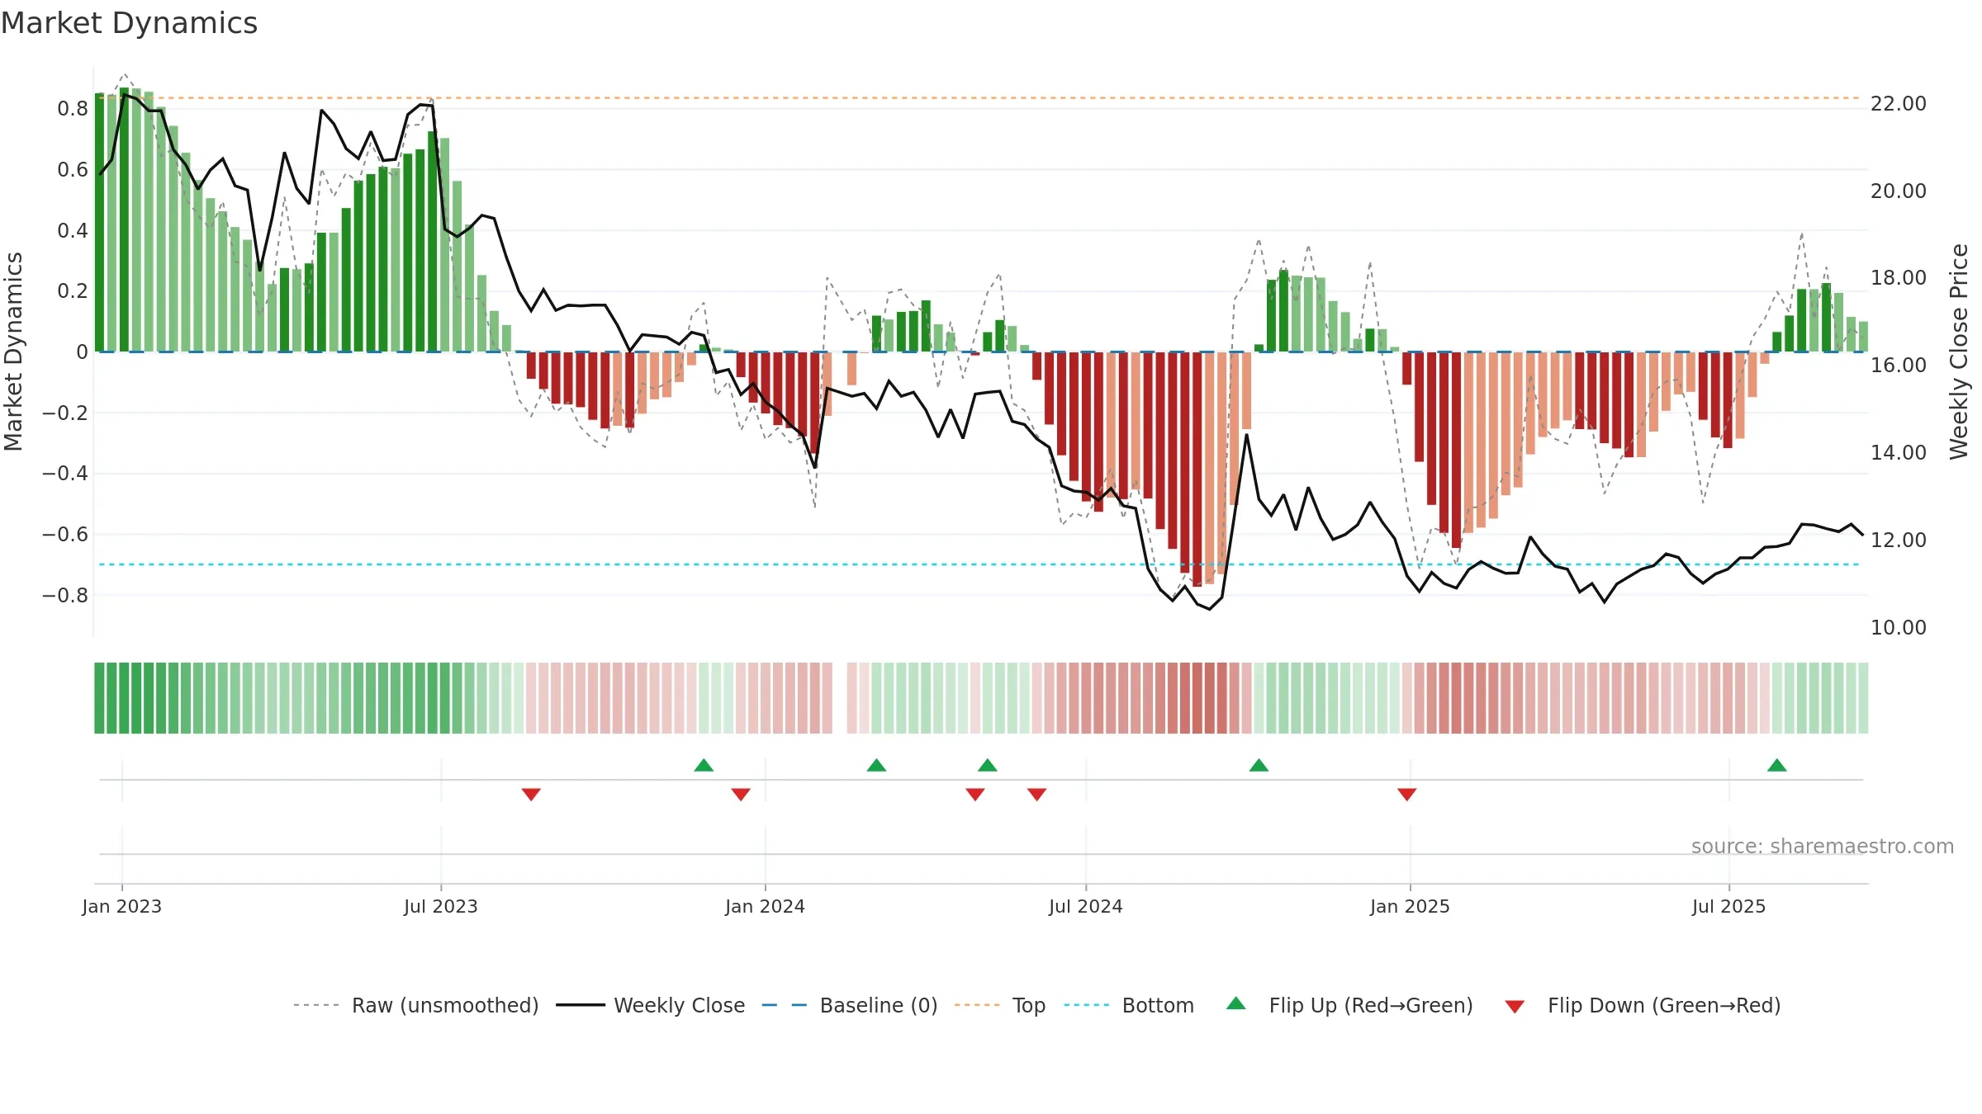Click the −0.8 left axis label
Viewport: 1982px width, 1114px height.
click(x=65, y=596)
